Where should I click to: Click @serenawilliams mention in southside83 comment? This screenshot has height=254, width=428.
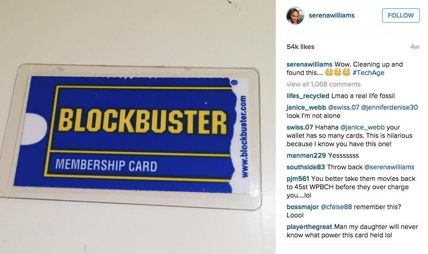coord(389,167)
